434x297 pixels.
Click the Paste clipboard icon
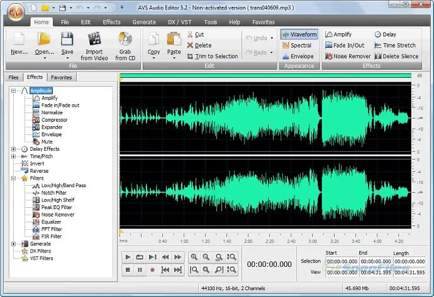coord(174,40)
